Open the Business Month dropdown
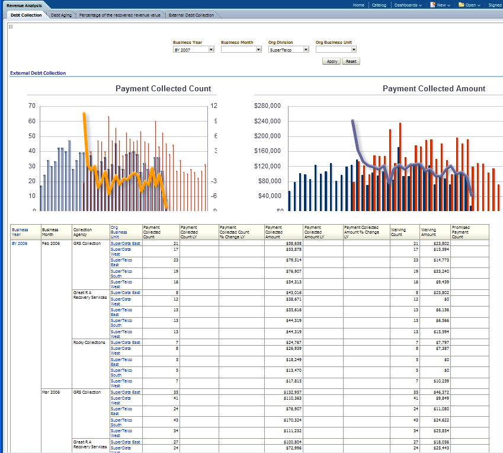Viewport: 503px width, 453px height. coord(258,49)
